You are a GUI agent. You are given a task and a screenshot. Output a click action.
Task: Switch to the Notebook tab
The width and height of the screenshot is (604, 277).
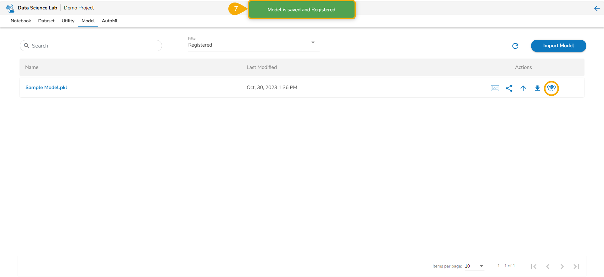point(21,21)
